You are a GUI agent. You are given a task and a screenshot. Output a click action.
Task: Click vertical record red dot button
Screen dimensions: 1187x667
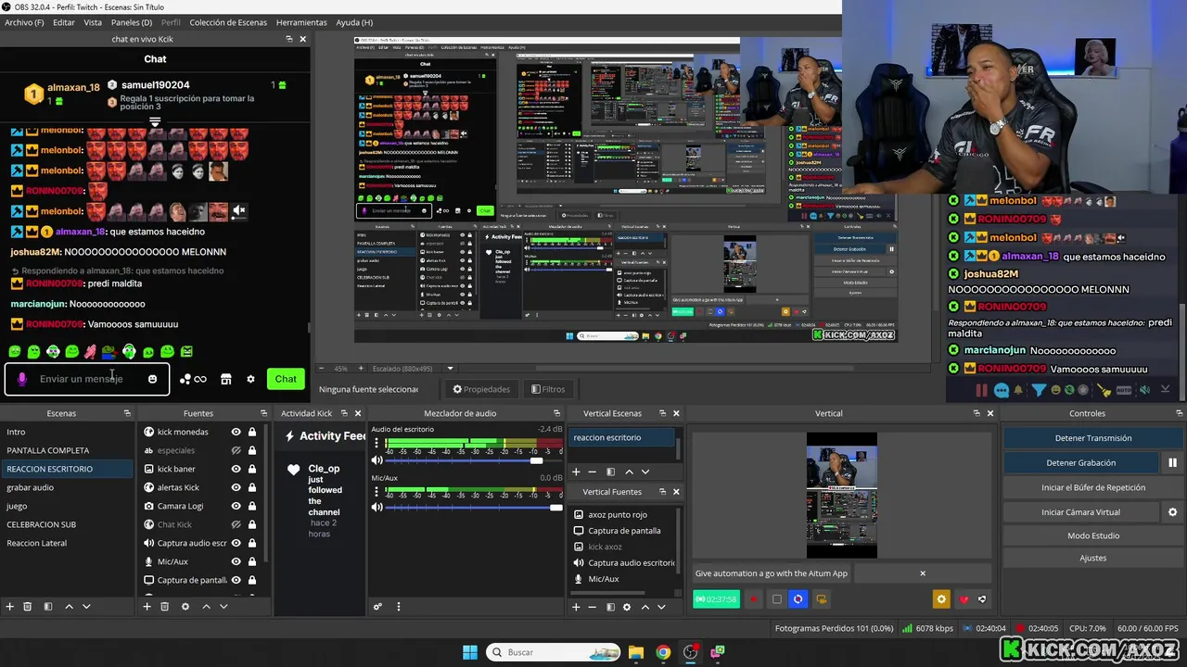pos(754,599)
